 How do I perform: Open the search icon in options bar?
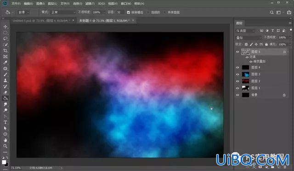271,12
